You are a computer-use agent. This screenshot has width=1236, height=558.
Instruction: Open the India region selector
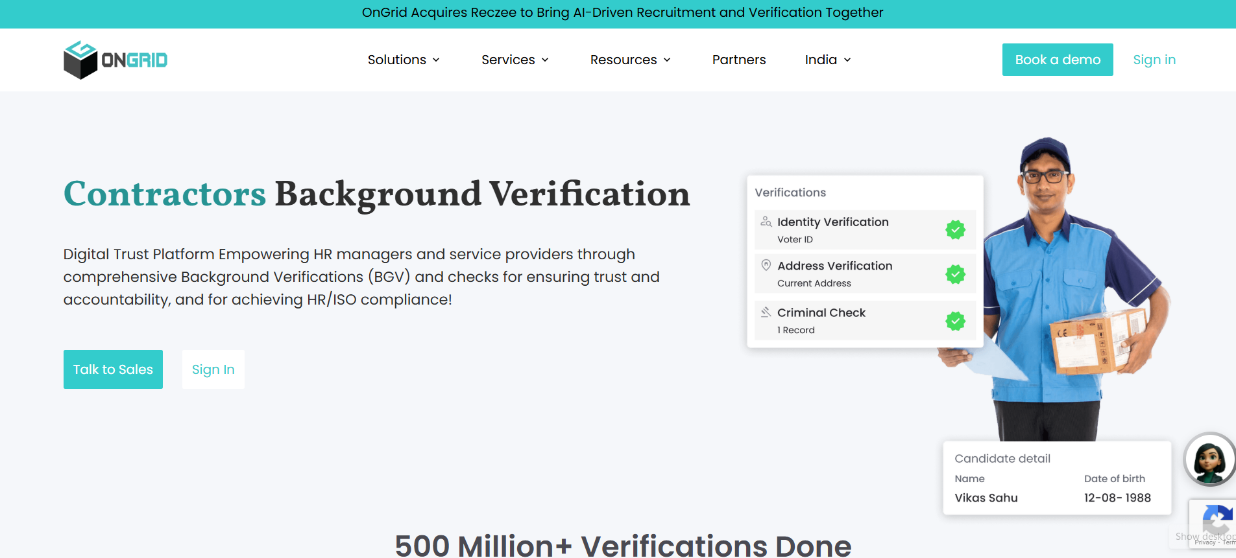(x=828, y=60)
